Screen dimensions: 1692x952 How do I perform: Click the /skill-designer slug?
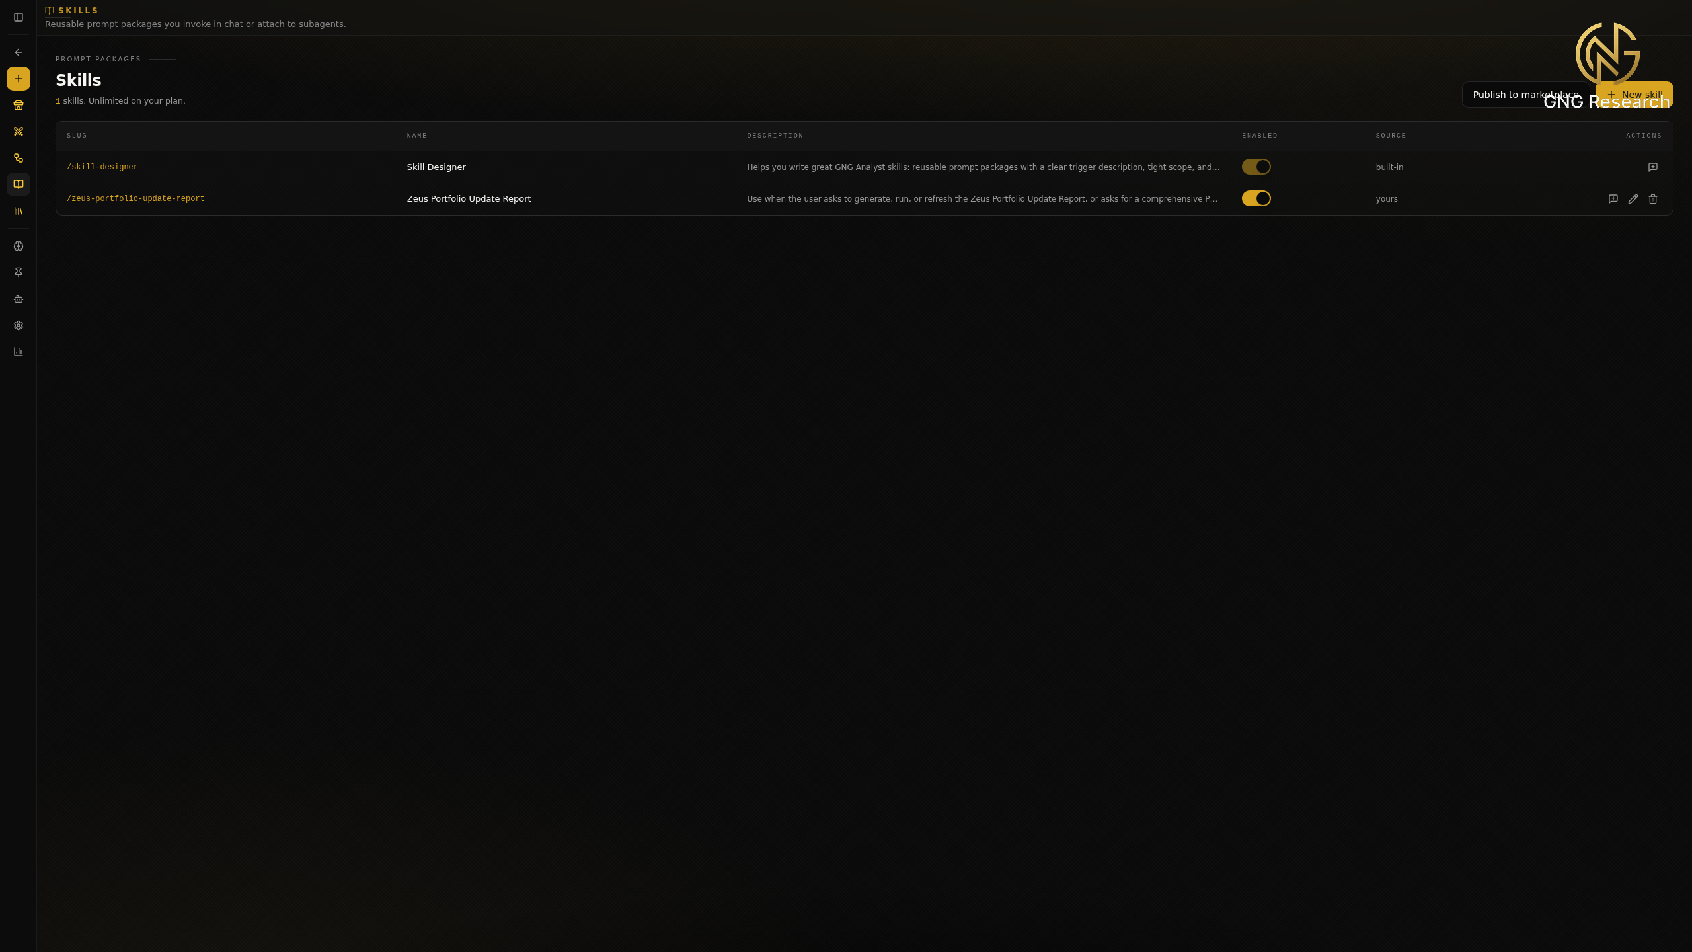pos(102,167)
